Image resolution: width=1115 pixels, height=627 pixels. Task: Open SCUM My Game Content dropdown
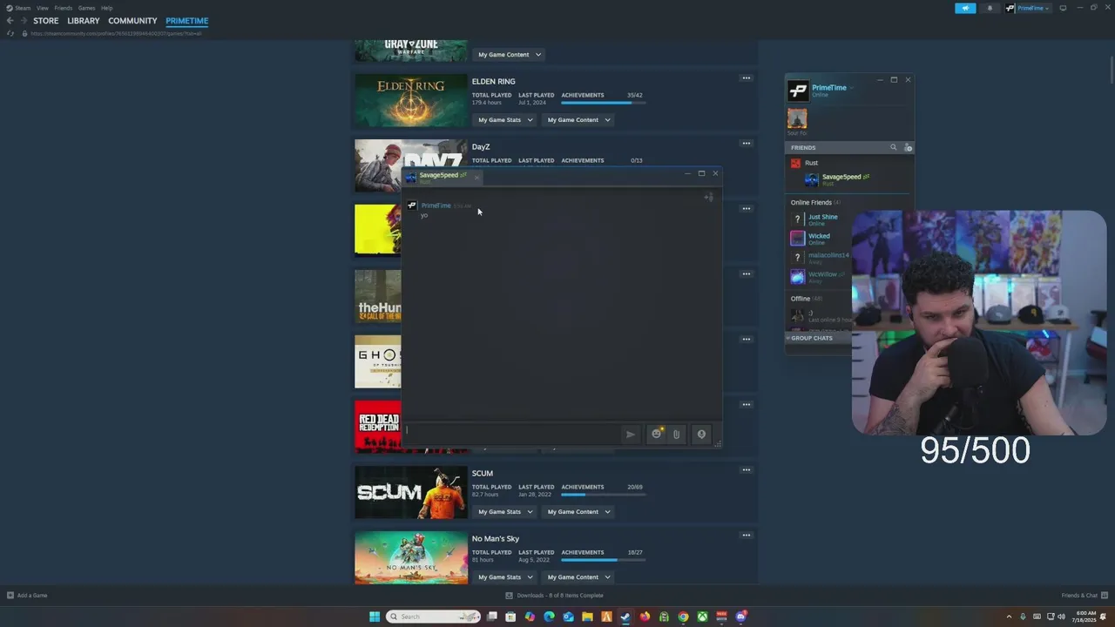[x=578, y=512]
